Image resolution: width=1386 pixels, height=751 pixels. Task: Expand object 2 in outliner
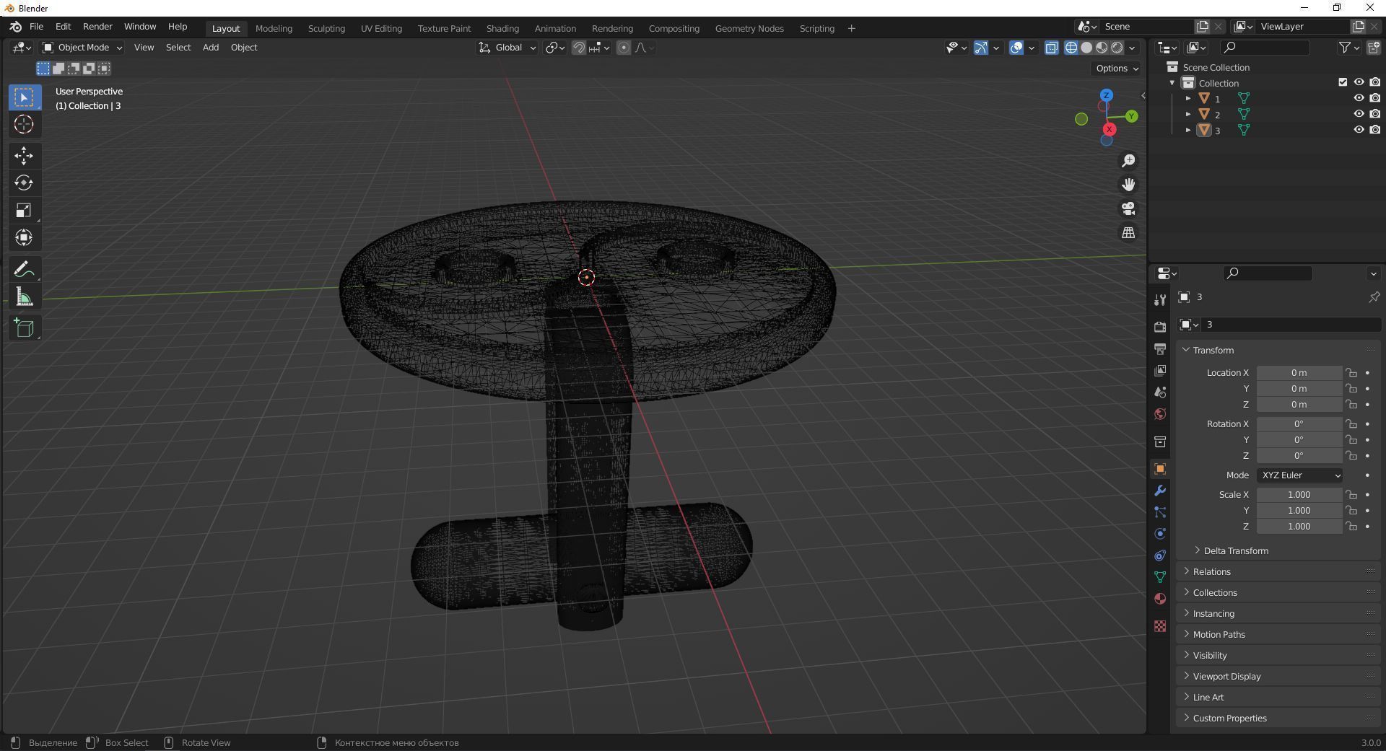pyautogui.click(x=1188, y=114)
